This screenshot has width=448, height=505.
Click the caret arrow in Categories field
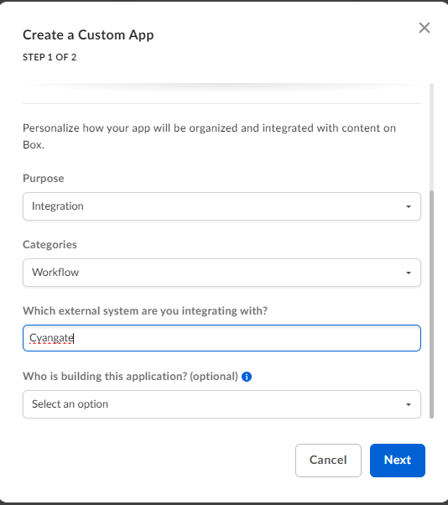[x=408, y=273]
